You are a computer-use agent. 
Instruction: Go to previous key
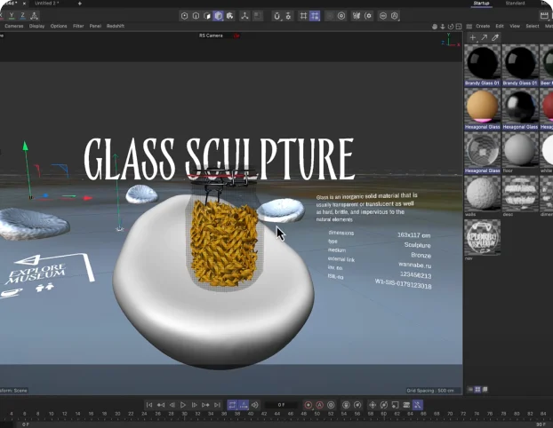[160, 405]
